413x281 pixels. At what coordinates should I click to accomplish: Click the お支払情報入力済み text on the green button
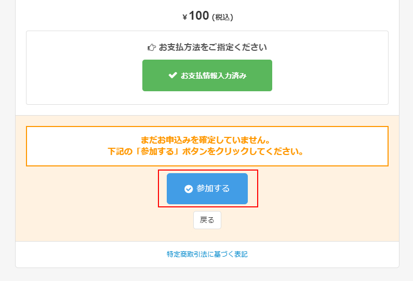coord(214,76)
